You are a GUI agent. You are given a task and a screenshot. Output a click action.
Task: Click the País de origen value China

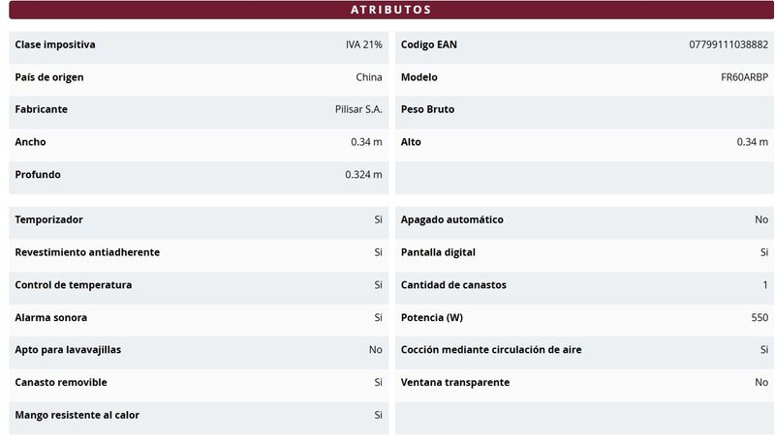pyautogui.click(x=369, y=77)
